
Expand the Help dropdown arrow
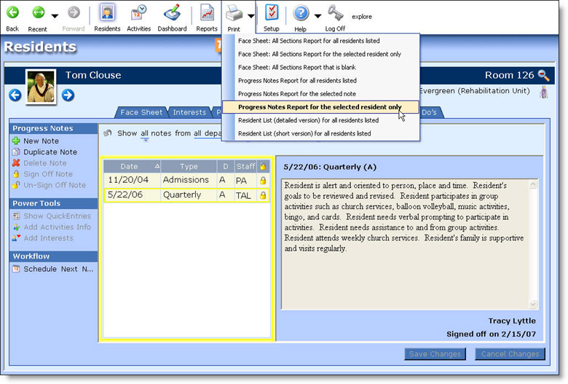point(317,16)
